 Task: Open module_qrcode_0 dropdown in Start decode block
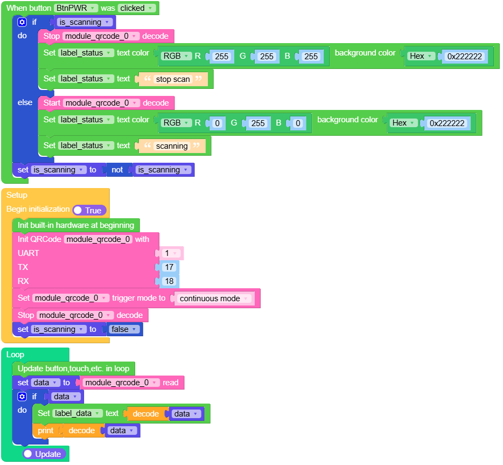[x=101, y=103]
